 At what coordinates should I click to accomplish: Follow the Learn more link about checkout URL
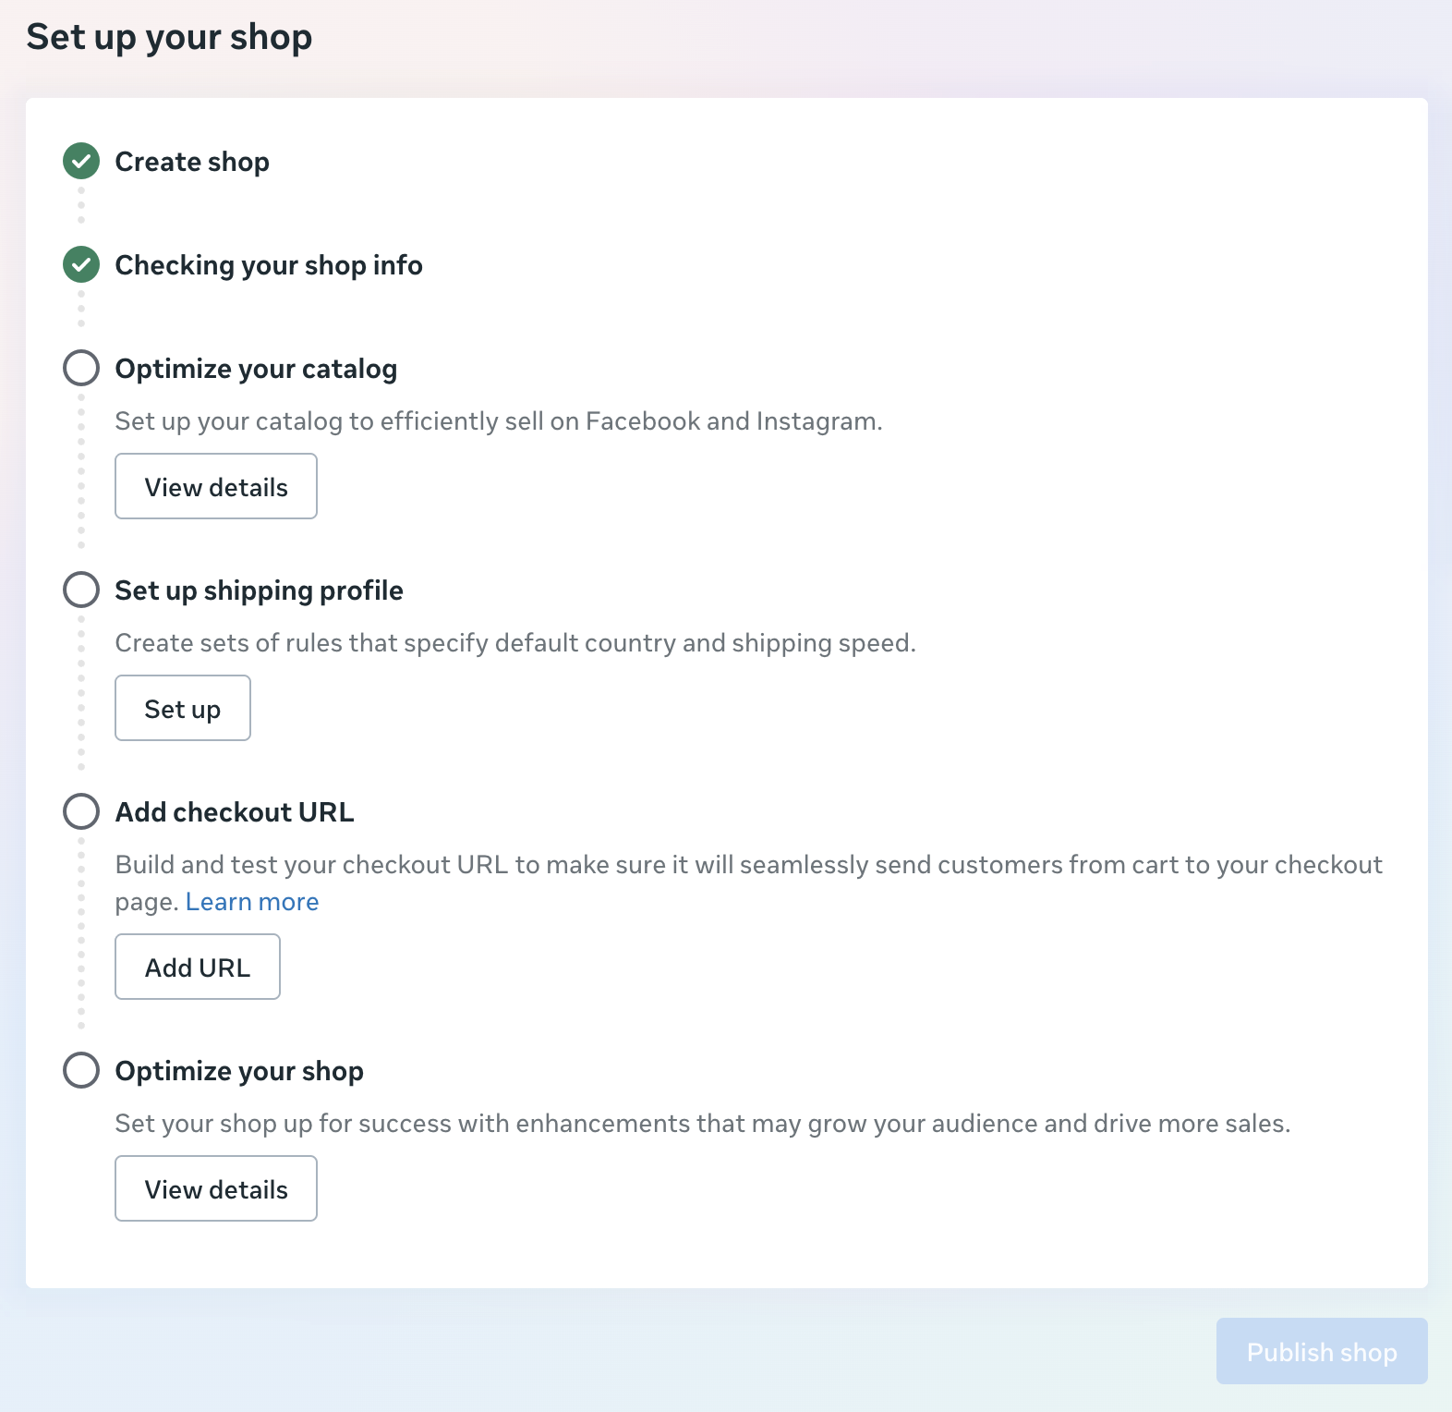[252, 902]
